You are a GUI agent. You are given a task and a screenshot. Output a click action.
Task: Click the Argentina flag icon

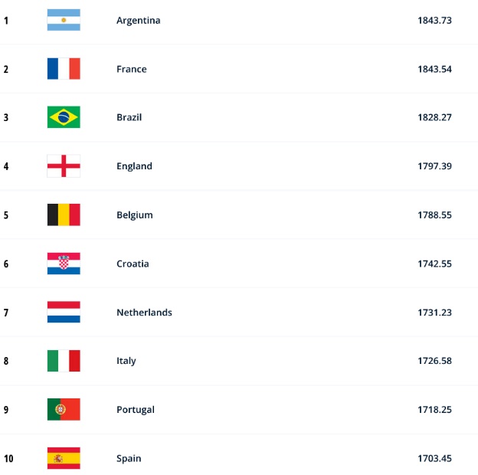64,20
